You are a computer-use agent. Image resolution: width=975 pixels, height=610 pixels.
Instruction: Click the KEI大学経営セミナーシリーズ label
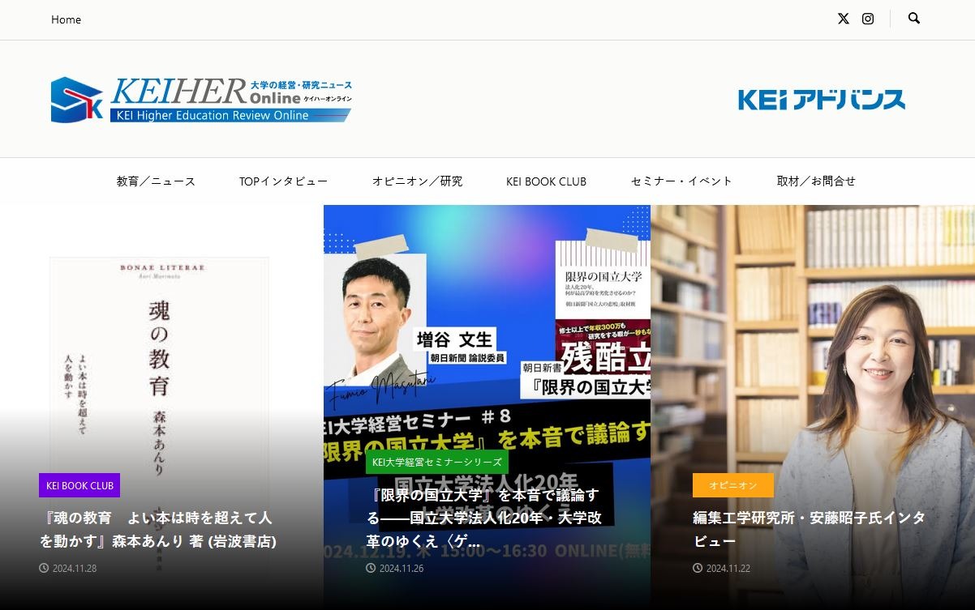click(x=436, y=462)
